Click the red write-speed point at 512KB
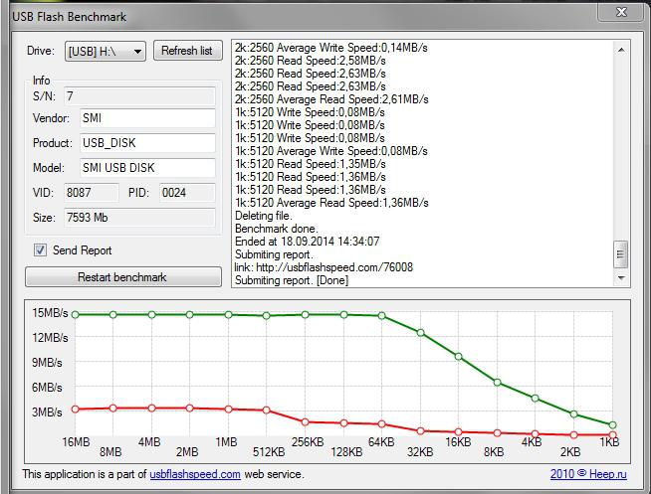This screenshot has height=494, width=651. coord(267,411)
